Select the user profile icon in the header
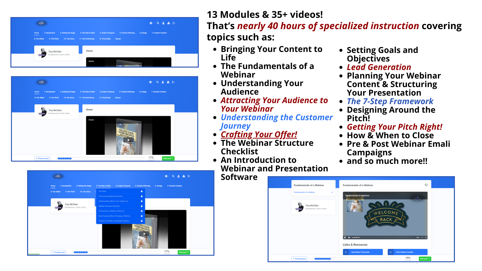This screenshot has height=271, width=482. click(163, 23)
